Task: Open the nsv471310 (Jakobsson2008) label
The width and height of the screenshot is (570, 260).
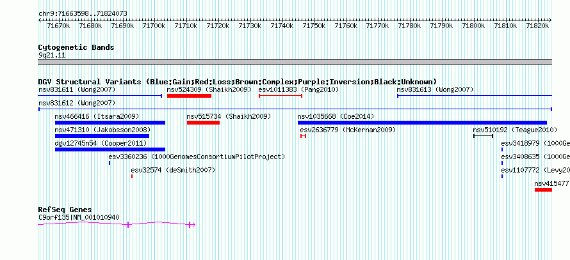Action: pos(102,130)
